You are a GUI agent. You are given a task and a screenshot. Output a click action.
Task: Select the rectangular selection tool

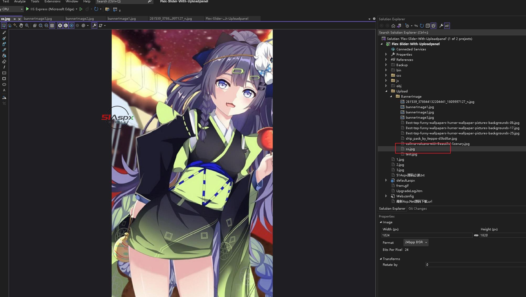point(4,25)
